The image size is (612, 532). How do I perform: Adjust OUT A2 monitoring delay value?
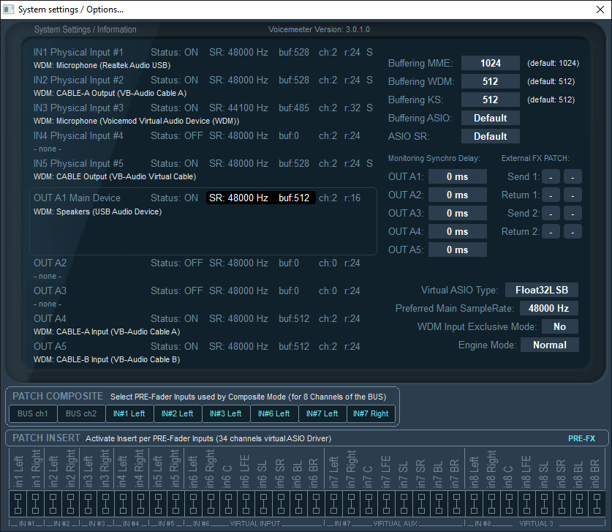click(458, 195)
